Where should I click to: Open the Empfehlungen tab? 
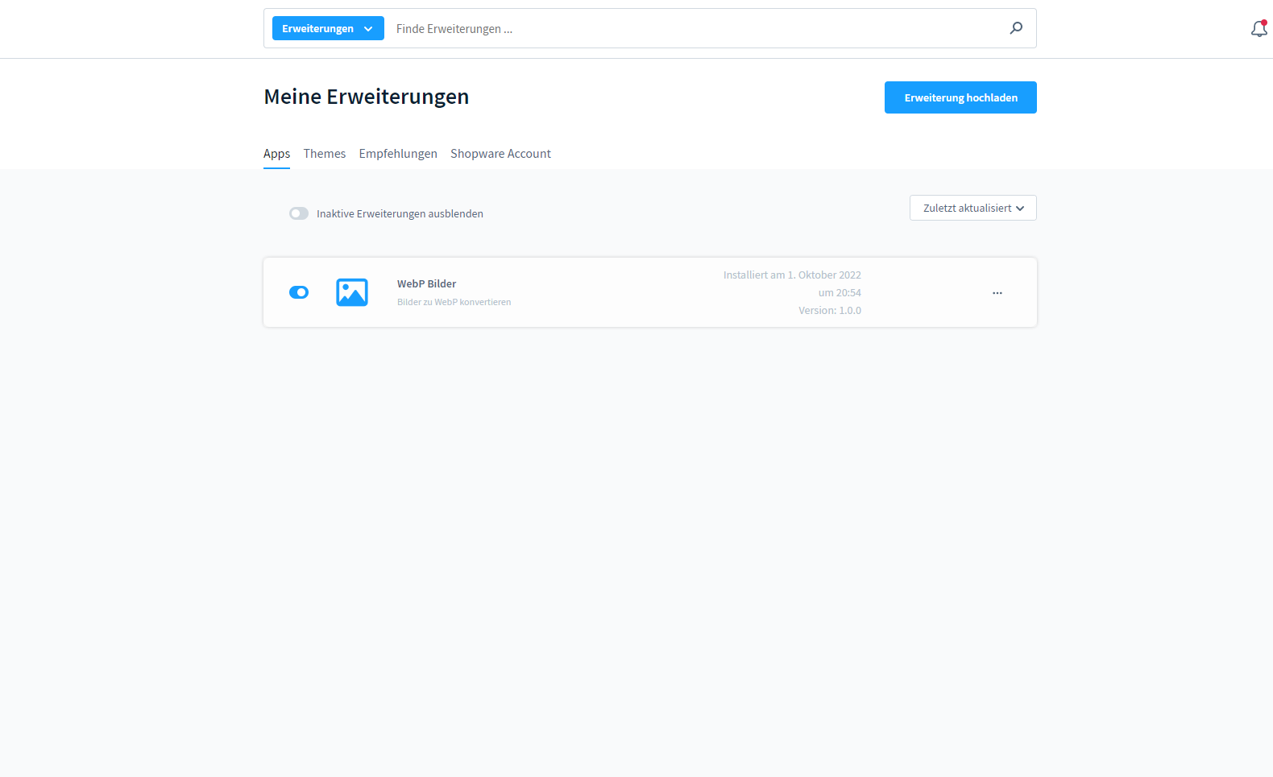click(398, 154)
